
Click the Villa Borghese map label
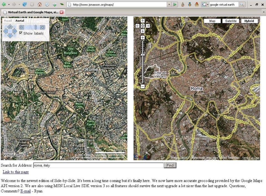click(x=70, y=51)
